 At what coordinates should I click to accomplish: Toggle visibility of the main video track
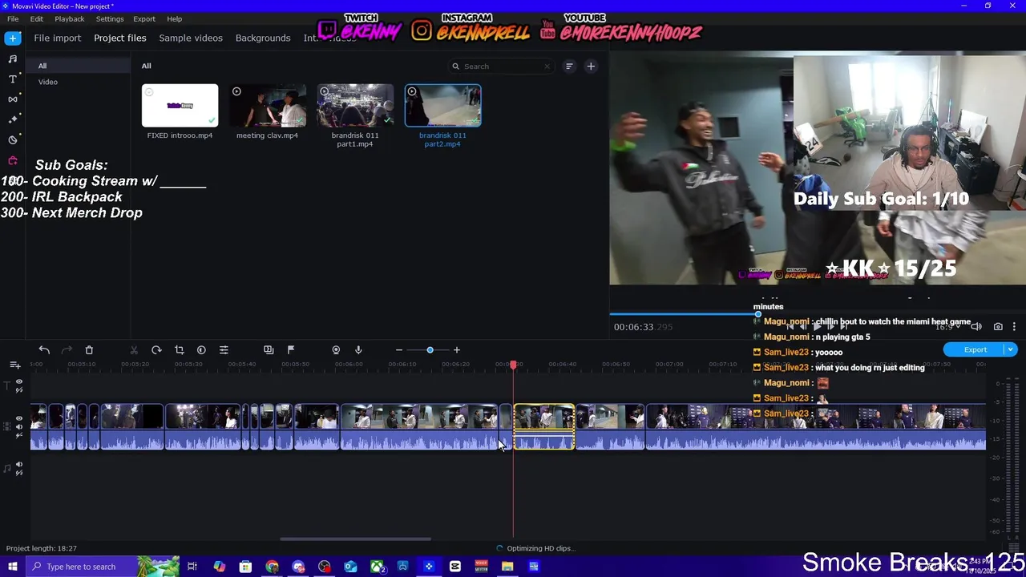coord(19,418)
